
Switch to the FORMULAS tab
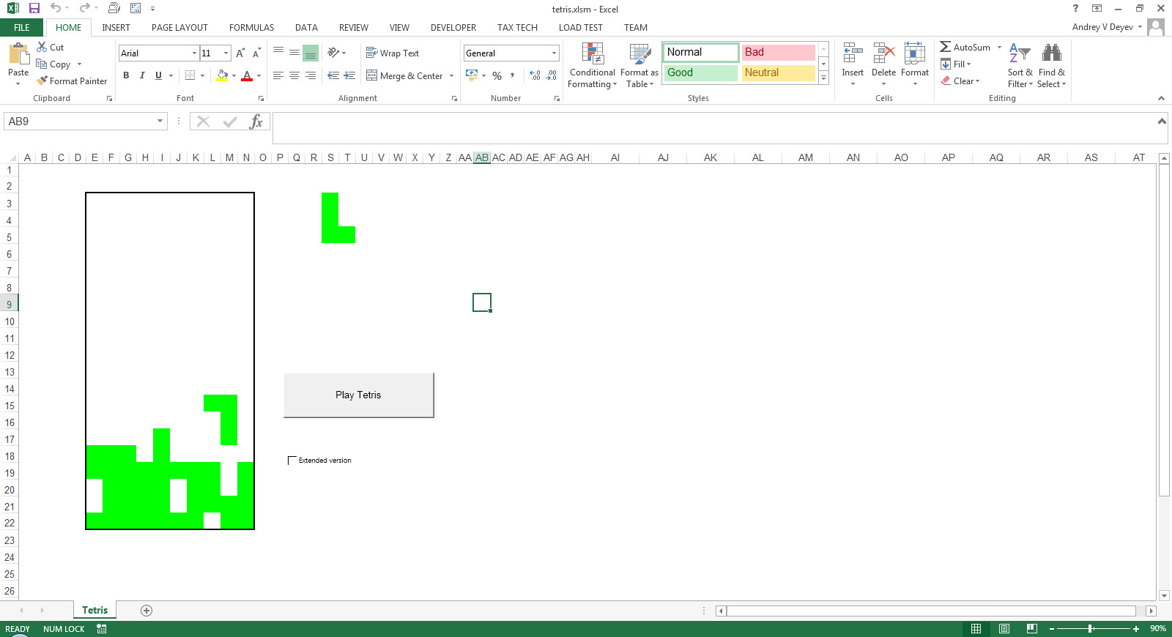[x=251, y=27]
